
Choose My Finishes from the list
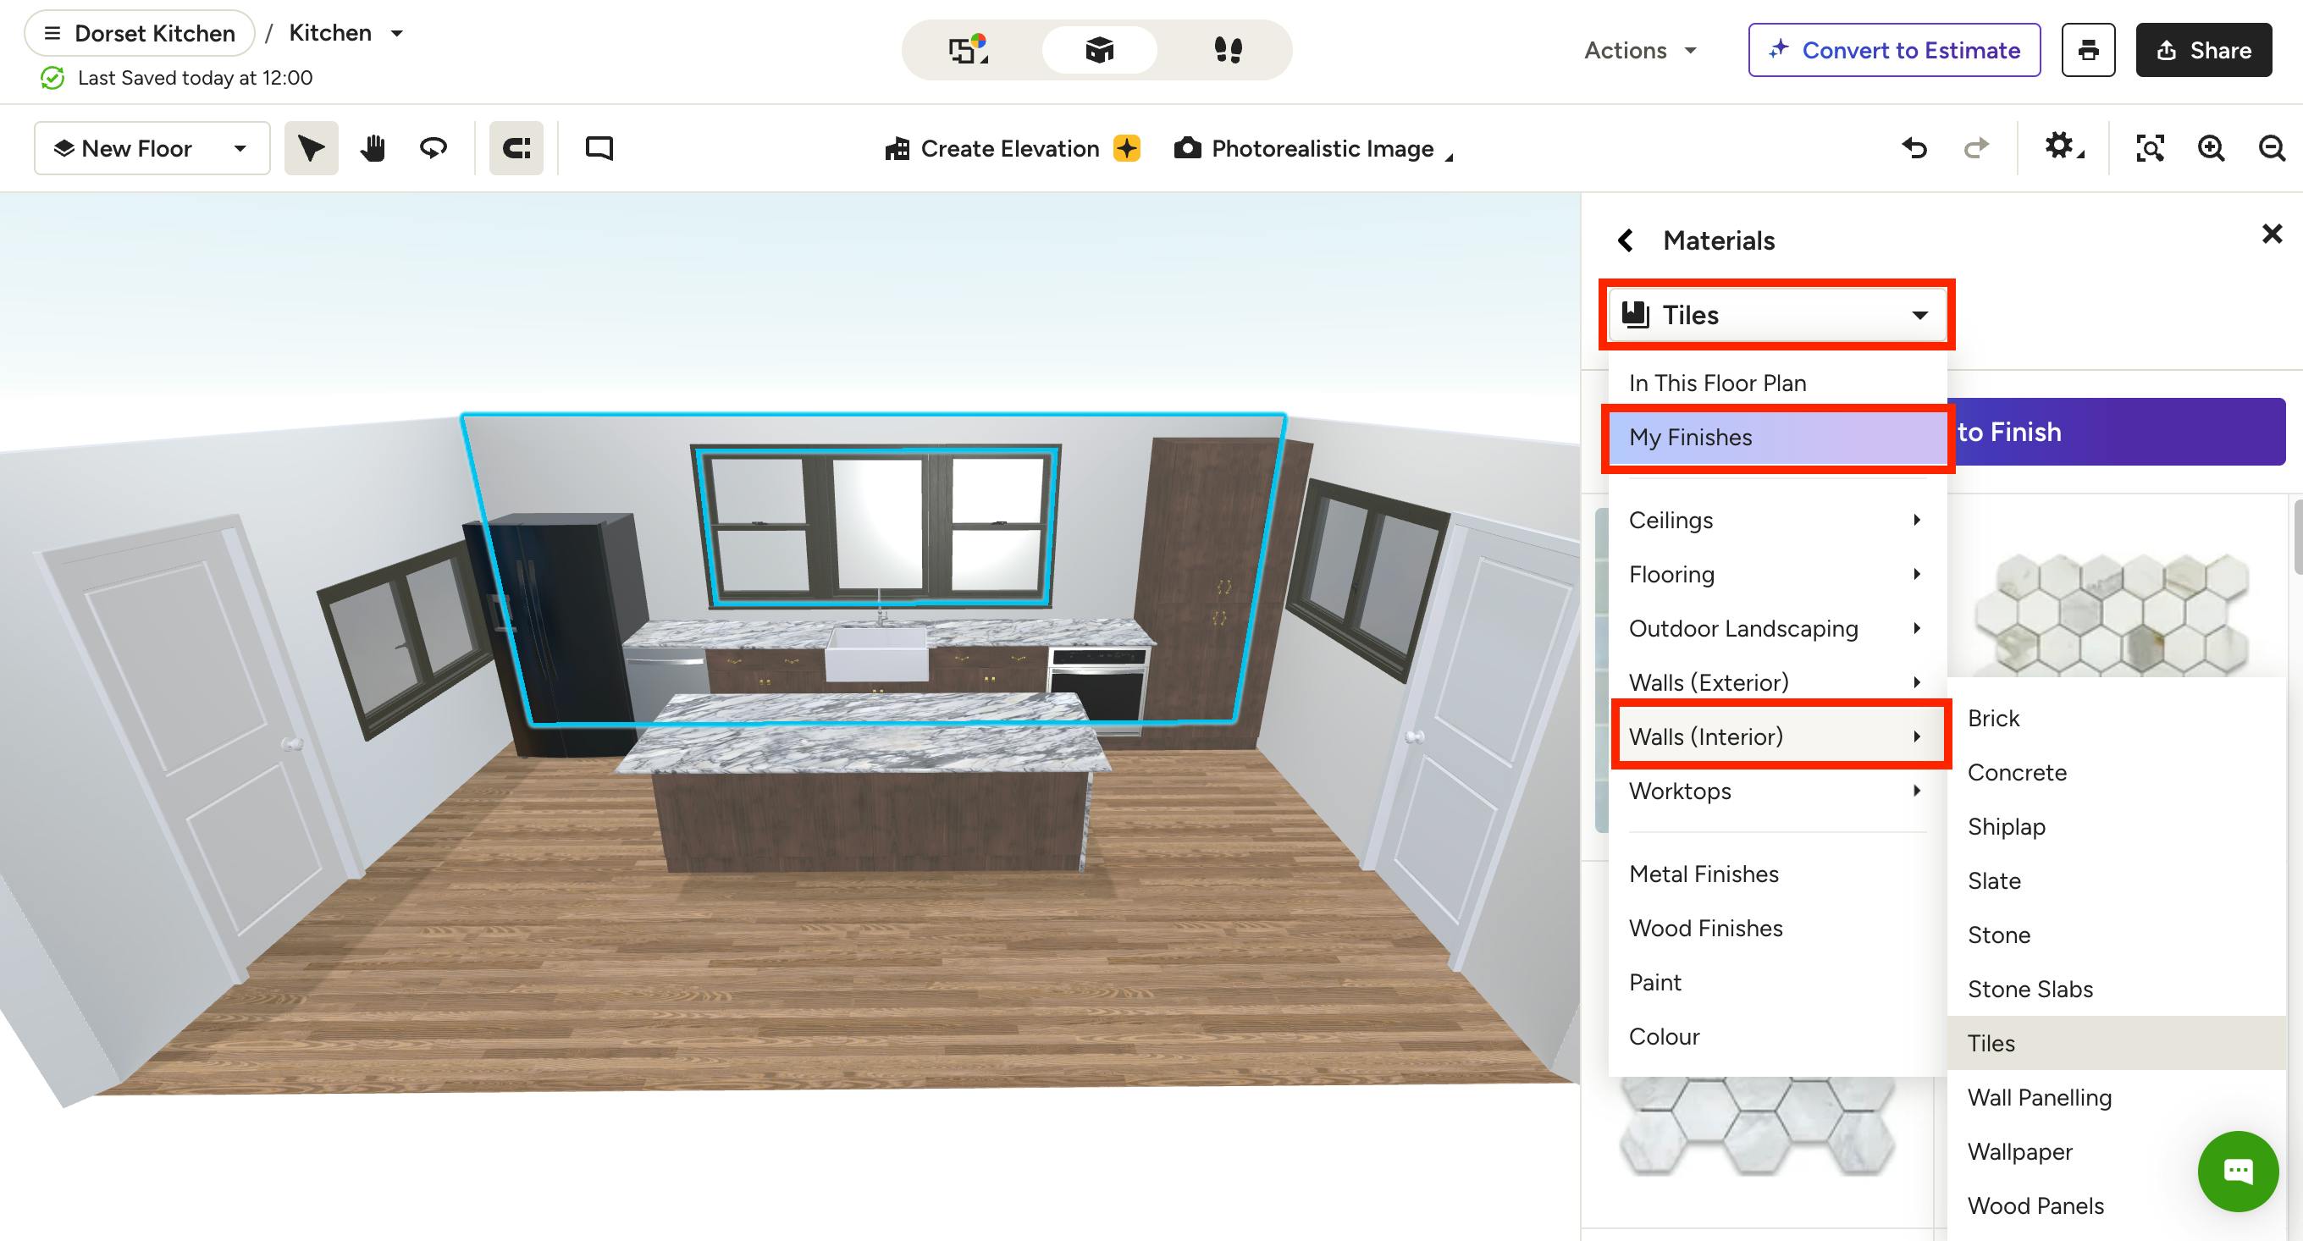(1776, 437)
